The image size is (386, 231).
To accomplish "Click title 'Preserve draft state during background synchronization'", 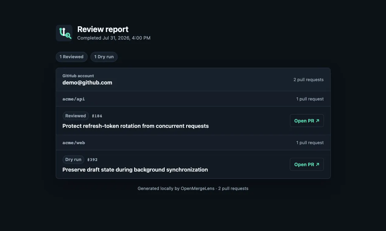I will point(135,170).
